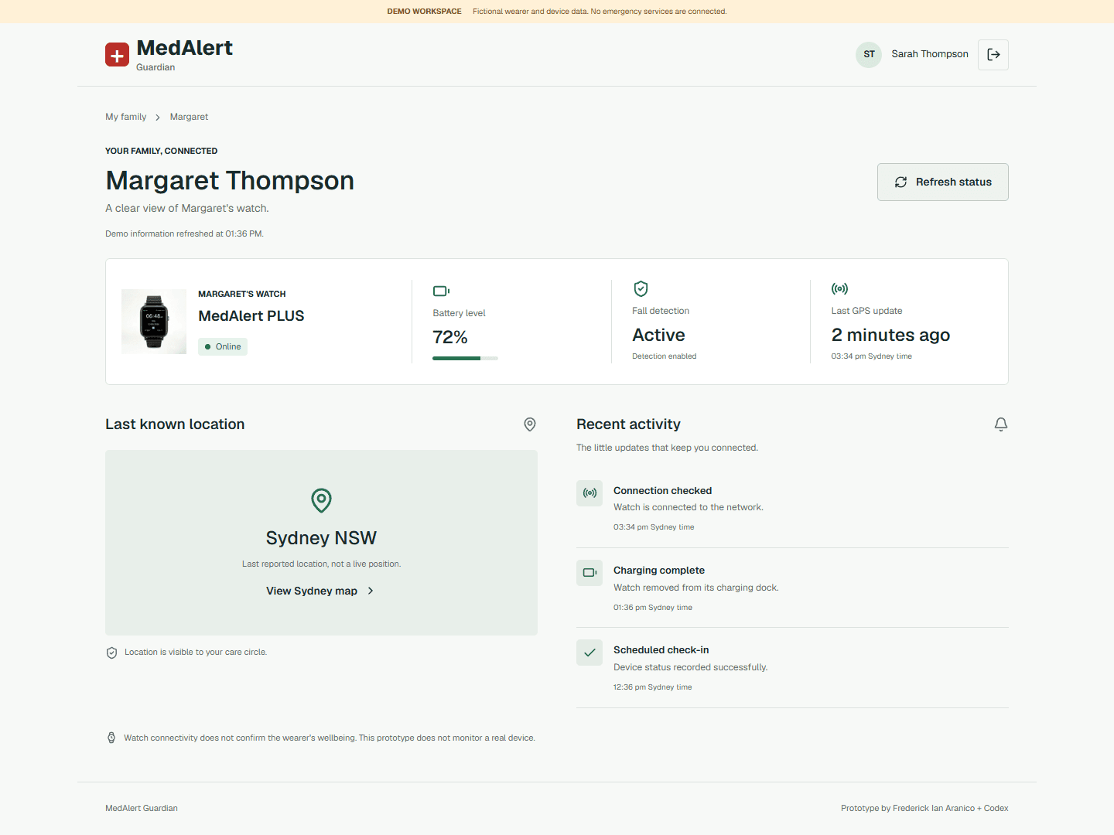The height and width of the screenshot is (835, 1114).
Task: Click the Prototype by Frederick Ian Aranico credit
Action: coord(924,809)
